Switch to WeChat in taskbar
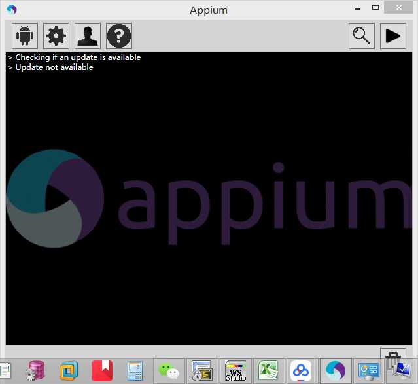 tap(169, 371)
